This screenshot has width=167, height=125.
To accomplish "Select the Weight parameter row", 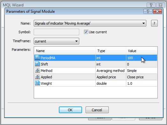I will click(x=96, y=83).
